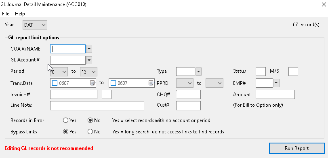328x158 pixels.
Task: Select Yes for Bypass Links
Action: (x=65, y=132)
